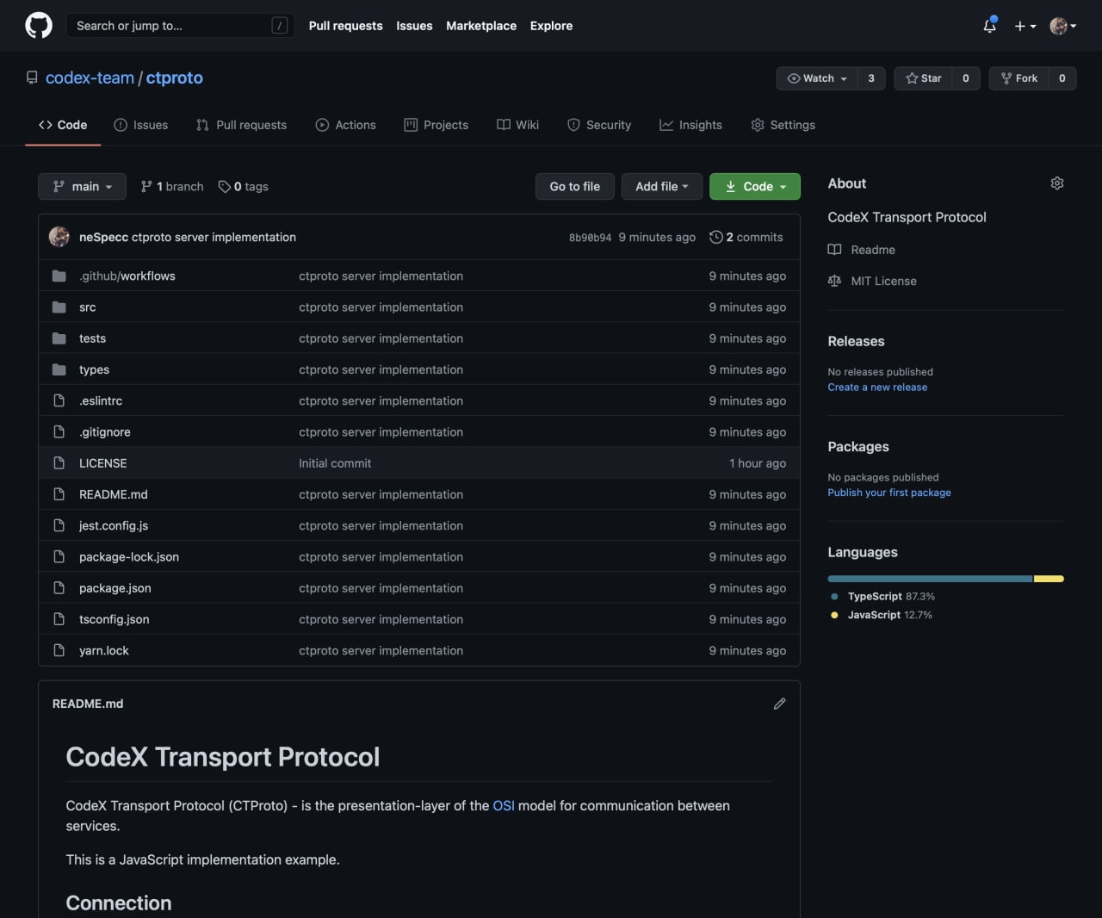Fork the ctproto repository

1019,78
